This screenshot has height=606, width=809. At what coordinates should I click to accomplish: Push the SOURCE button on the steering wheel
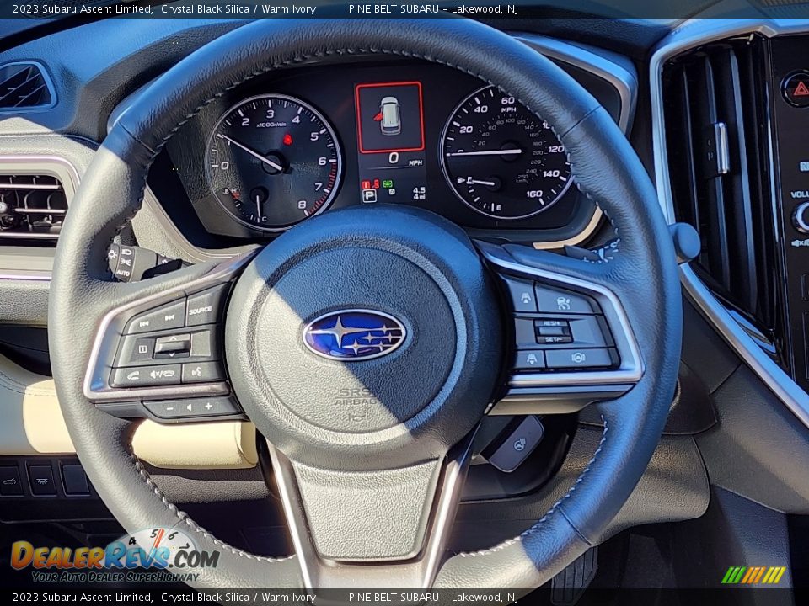tap(201, 309)
